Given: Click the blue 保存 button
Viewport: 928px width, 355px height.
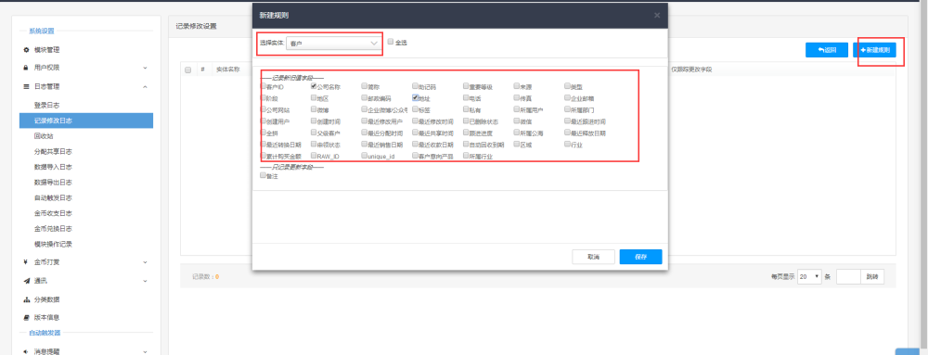Looking at the screenshot, I should [640, 257].
